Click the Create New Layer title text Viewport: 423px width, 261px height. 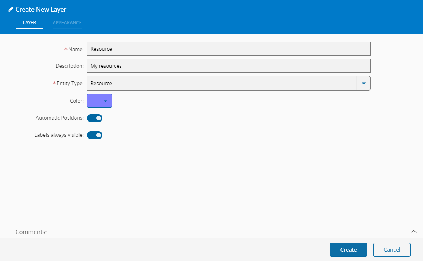point(41,9)
